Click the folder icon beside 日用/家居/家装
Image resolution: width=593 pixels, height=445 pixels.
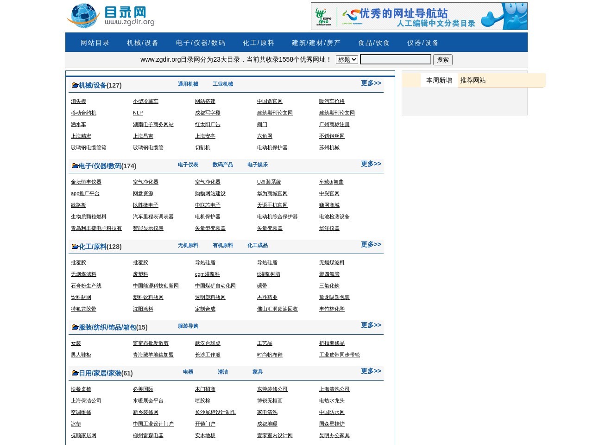[x=75, y=373]
